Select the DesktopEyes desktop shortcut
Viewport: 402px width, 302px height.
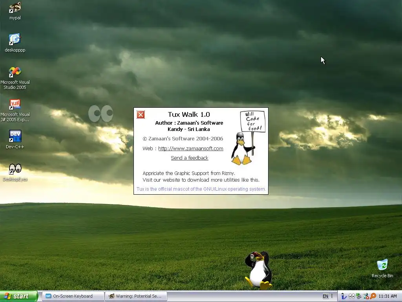tap(15, 172)
